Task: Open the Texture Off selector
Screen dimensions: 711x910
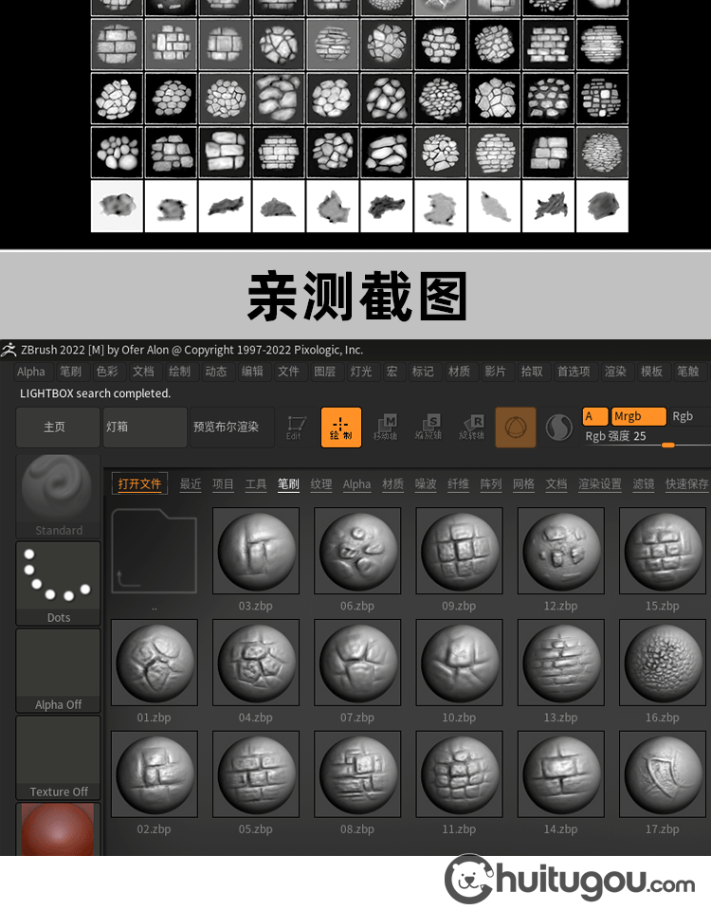Action: pos(58,757)
